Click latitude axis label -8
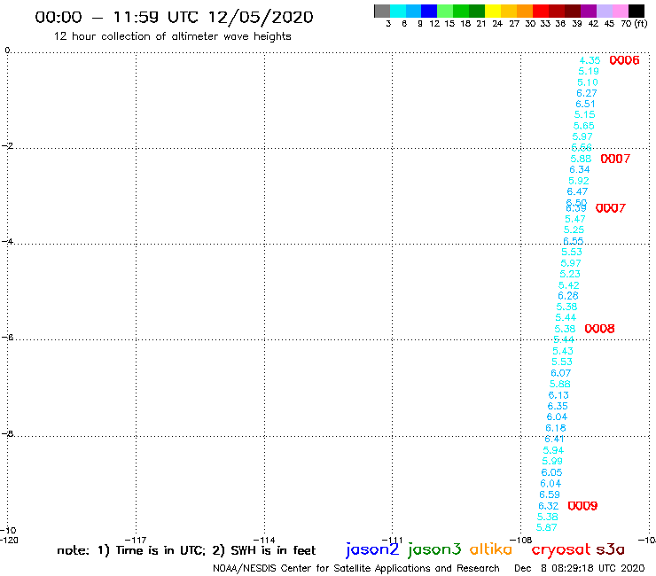656x576 pixels. [7, 433]
